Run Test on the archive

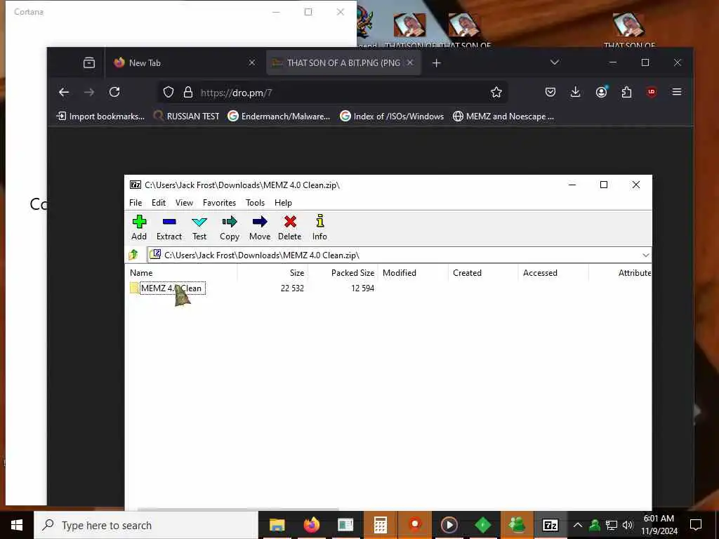pos(199,227)
